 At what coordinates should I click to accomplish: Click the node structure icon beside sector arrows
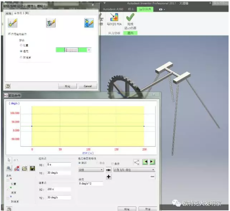point(137,162)
